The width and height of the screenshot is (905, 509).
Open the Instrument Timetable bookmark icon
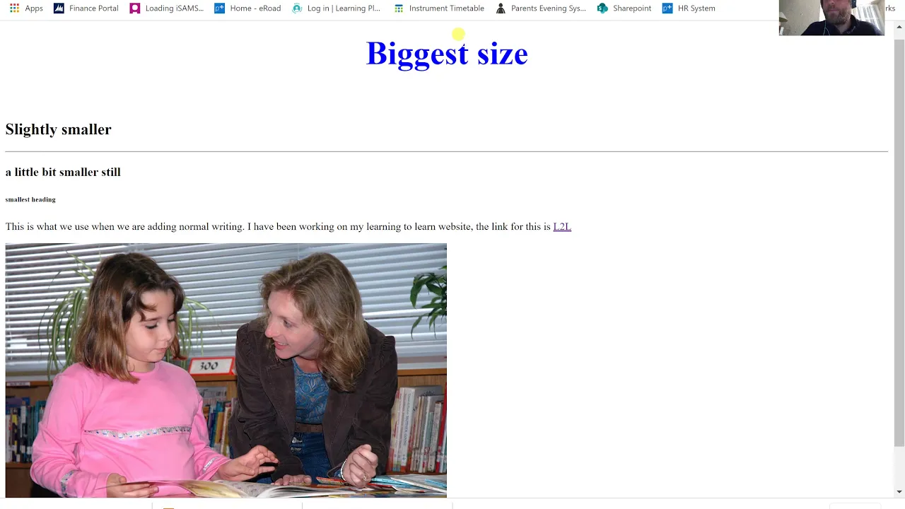tap(399, 8)
